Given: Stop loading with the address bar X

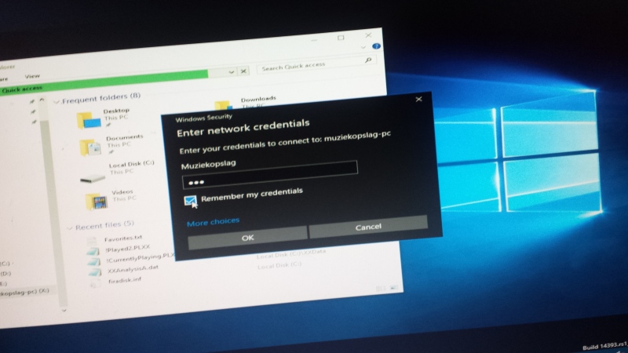Looking at the screenshot, I should 243,71.
